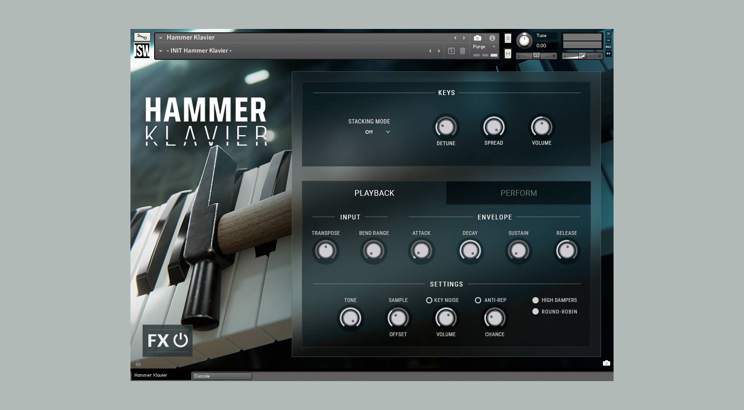Save snapshot floppy disk icon

(x=451, y=51)
